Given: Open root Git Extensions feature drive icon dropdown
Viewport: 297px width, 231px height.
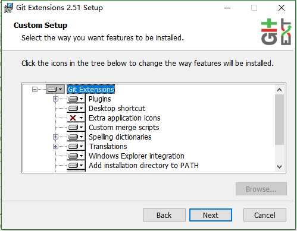Looking at the screenshot, I should (x=55, y=89).
